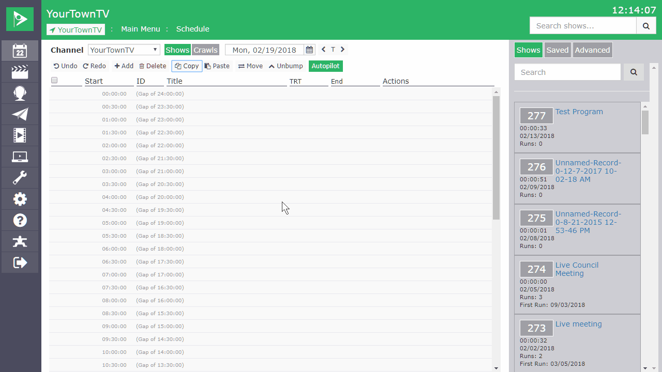Select the 04:30:00 gap row
The height and width of the screenshot is (372, 662).
coord(270,210)
